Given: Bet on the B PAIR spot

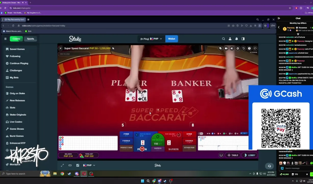Looking at the screenshot, I should pyautogui.click(x=189, y=135).
